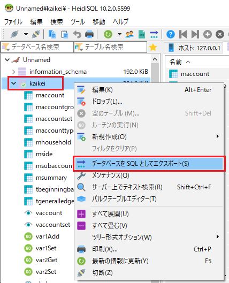Screen dimensions: 229x283
Task: Click the green refresh toolbar icon
Action: click(x=108, y=34)
